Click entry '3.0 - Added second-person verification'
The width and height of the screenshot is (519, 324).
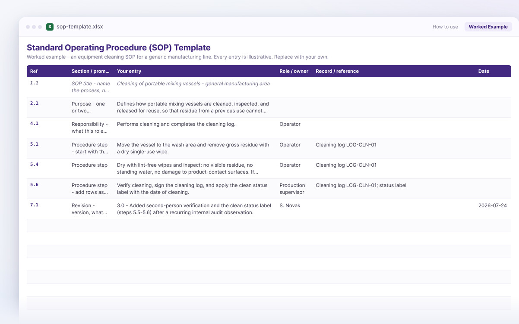point(194,209)
